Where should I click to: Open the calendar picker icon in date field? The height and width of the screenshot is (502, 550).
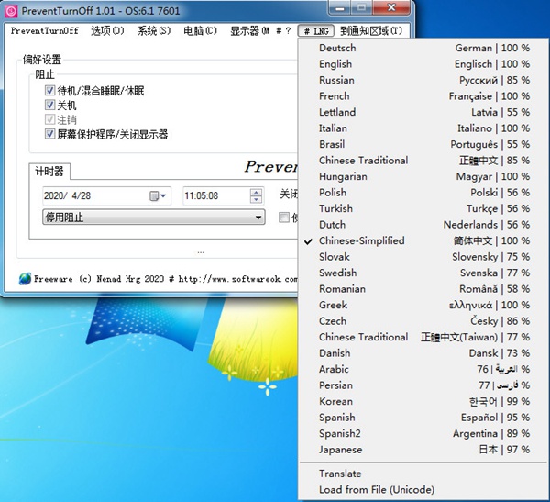click(x=158, y=195)
